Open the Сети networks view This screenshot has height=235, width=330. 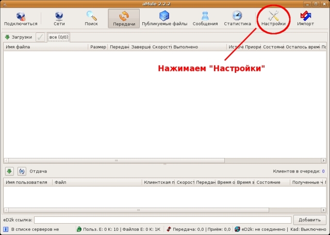pyautogui.click(x=59, y=18)
